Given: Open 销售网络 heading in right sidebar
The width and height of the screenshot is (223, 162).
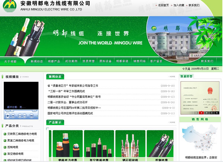Looking at the screenshot, I should pos(200,119).
